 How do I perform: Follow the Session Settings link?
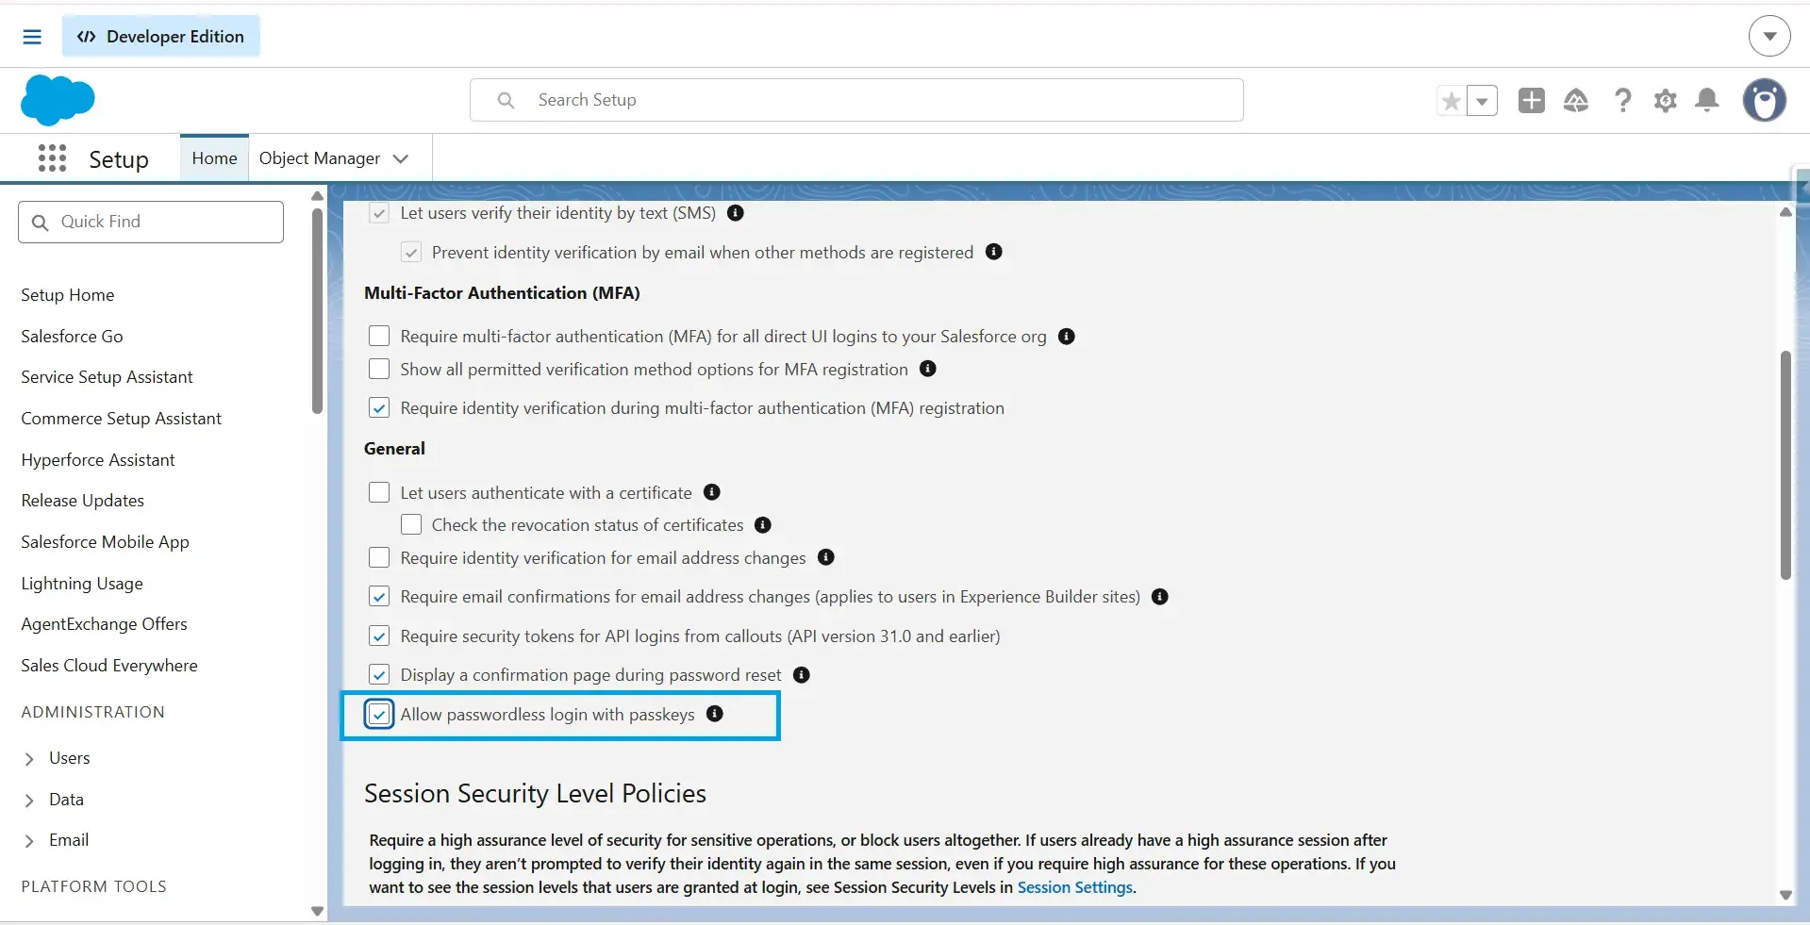[1075, 887]
